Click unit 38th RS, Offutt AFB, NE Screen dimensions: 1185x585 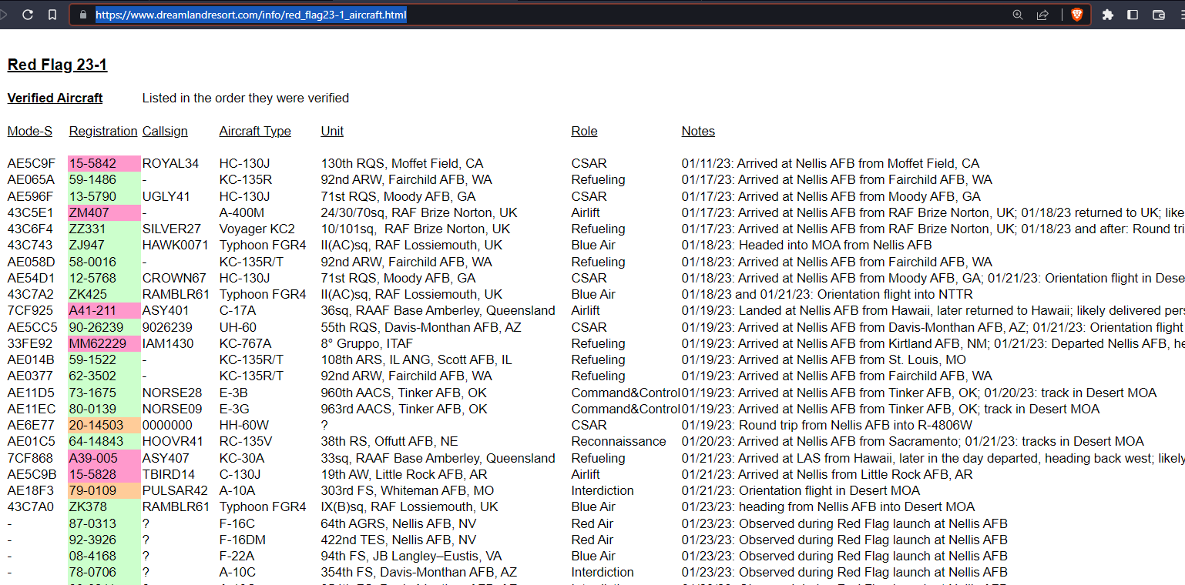point(389,441)
